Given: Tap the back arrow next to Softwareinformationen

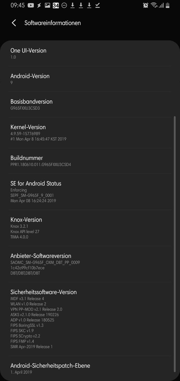Looking at the screenshot, I should pyautogui.click(x=14, y=23).
